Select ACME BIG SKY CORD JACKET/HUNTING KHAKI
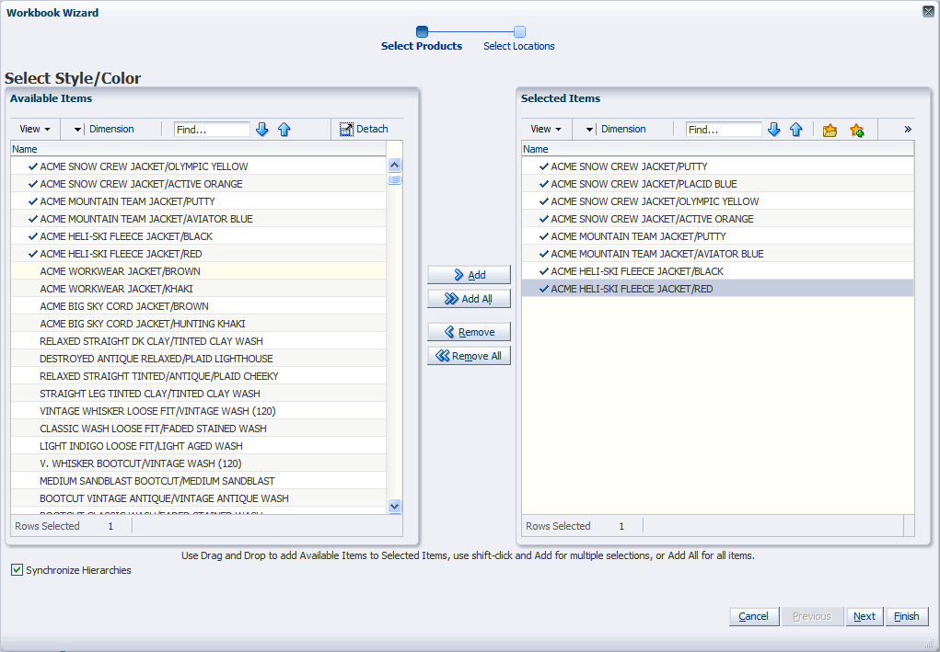 (199, 324)
